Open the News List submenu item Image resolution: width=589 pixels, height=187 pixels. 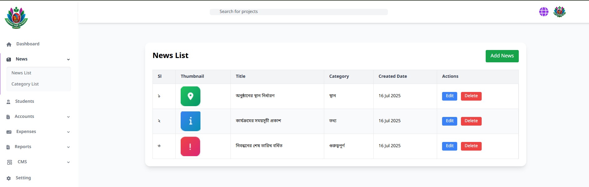21,73
